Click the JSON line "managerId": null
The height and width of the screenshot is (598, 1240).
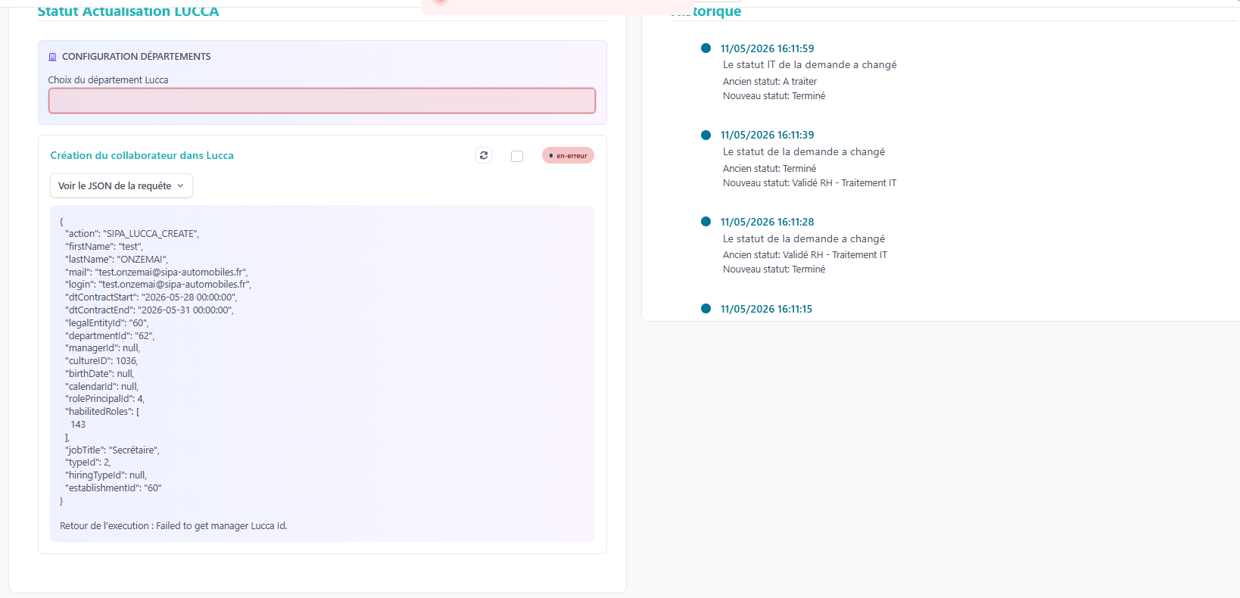click(103, 348)
